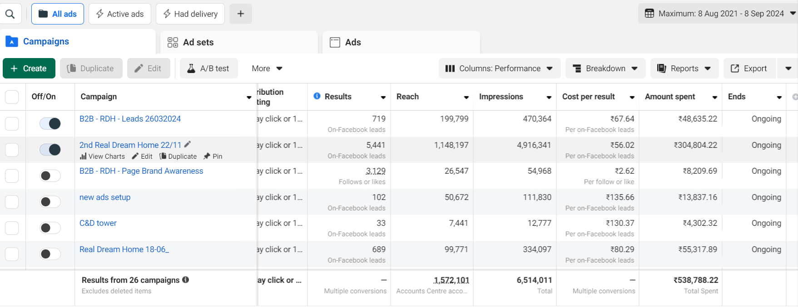Pin the 2nd Real Dream Home campaign
The width and height of the screenshot is (798, 307).
[x=213, y=156]
